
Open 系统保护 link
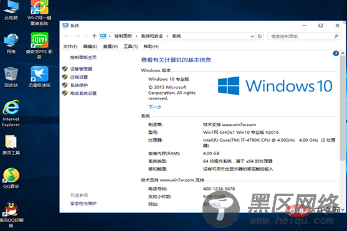click(79, 85)
